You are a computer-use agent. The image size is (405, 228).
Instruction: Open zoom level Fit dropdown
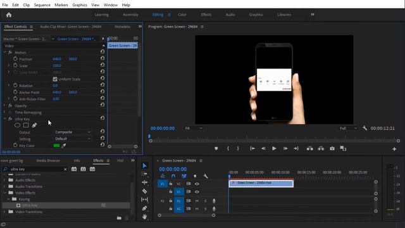tap(194, 128)
